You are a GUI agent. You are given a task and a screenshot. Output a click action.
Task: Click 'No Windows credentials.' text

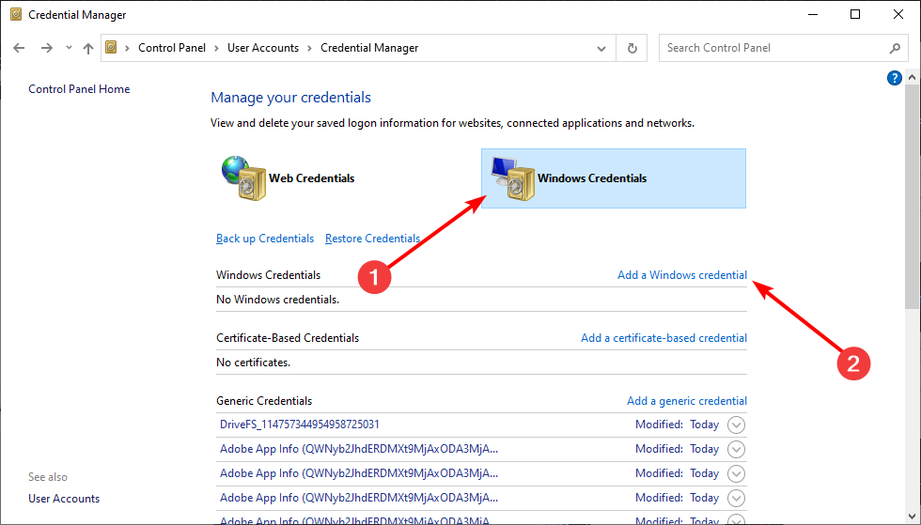tap(278, 300)
